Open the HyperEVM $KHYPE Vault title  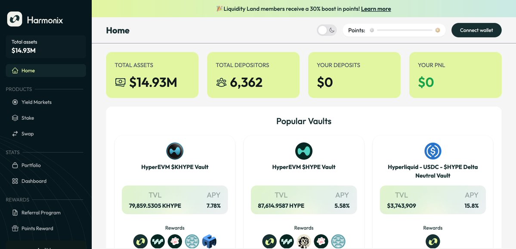[x=175, y=167]
